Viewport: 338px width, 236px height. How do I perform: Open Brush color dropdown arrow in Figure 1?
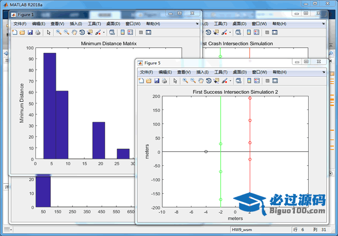[104, 33]
